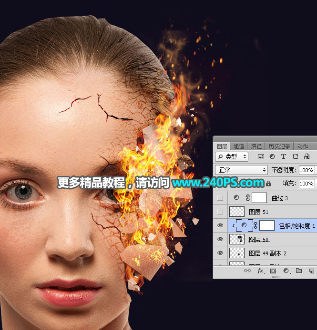Switch to the 通道 tab
Image resolution: width=317 pixels, height=330 pixels.
tap(239, 146)
